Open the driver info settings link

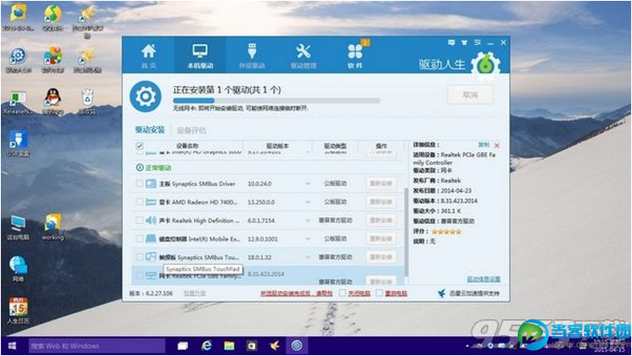click(484, 279)
